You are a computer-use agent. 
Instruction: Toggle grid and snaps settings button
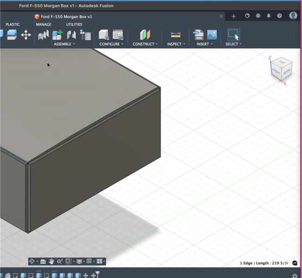click(x=89, y=261)
